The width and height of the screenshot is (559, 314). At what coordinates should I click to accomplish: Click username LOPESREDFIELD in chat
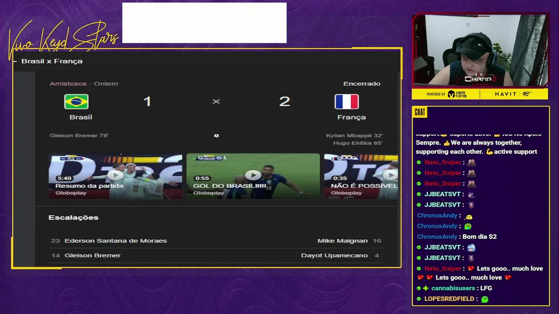pyautogui.click(x=449, y=299)
